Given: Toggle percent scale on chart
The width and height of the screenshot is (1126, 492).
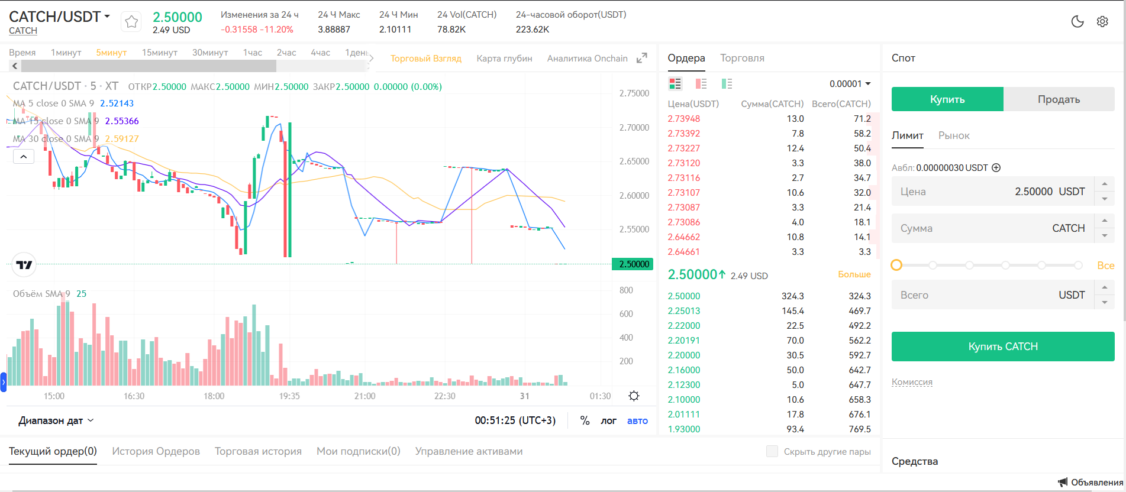Looking at the screenshot, I should click(585, 420).
